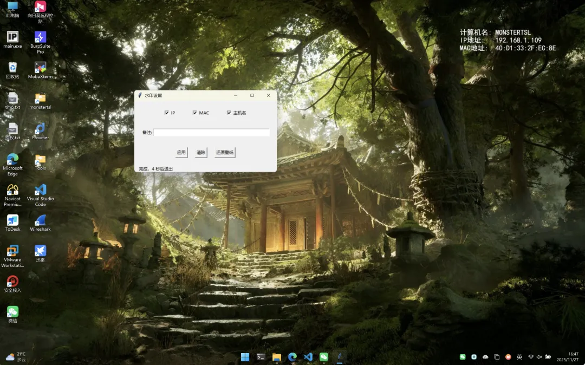Click the 清除 button
The width and height of the screenshot is (585, 365).
pyautogui.click(x=201, y=152)
